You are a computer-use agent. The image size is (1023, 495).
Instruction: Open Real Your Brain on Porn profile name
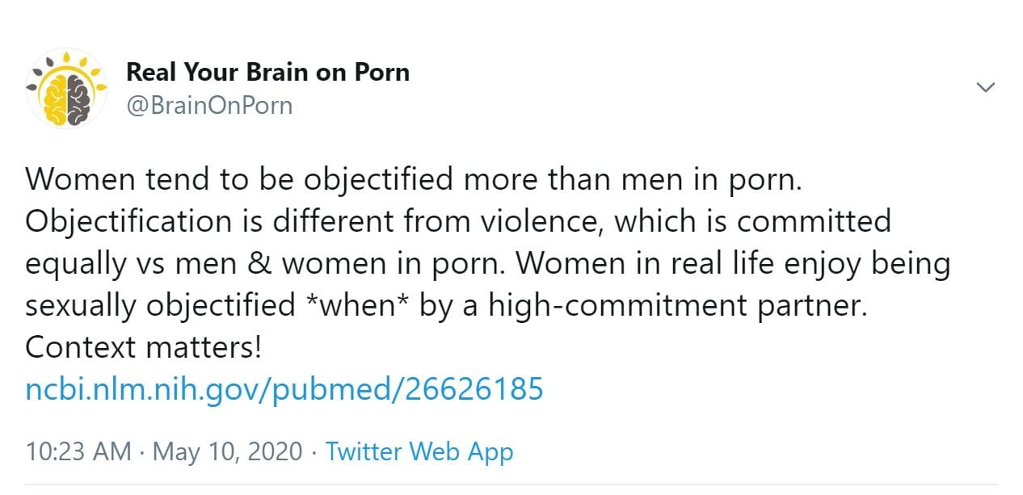coord(267,72)
